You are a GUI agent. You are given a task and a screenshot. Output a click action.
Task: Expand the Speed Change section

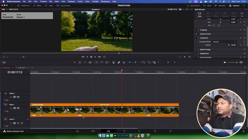click(205, 49)
